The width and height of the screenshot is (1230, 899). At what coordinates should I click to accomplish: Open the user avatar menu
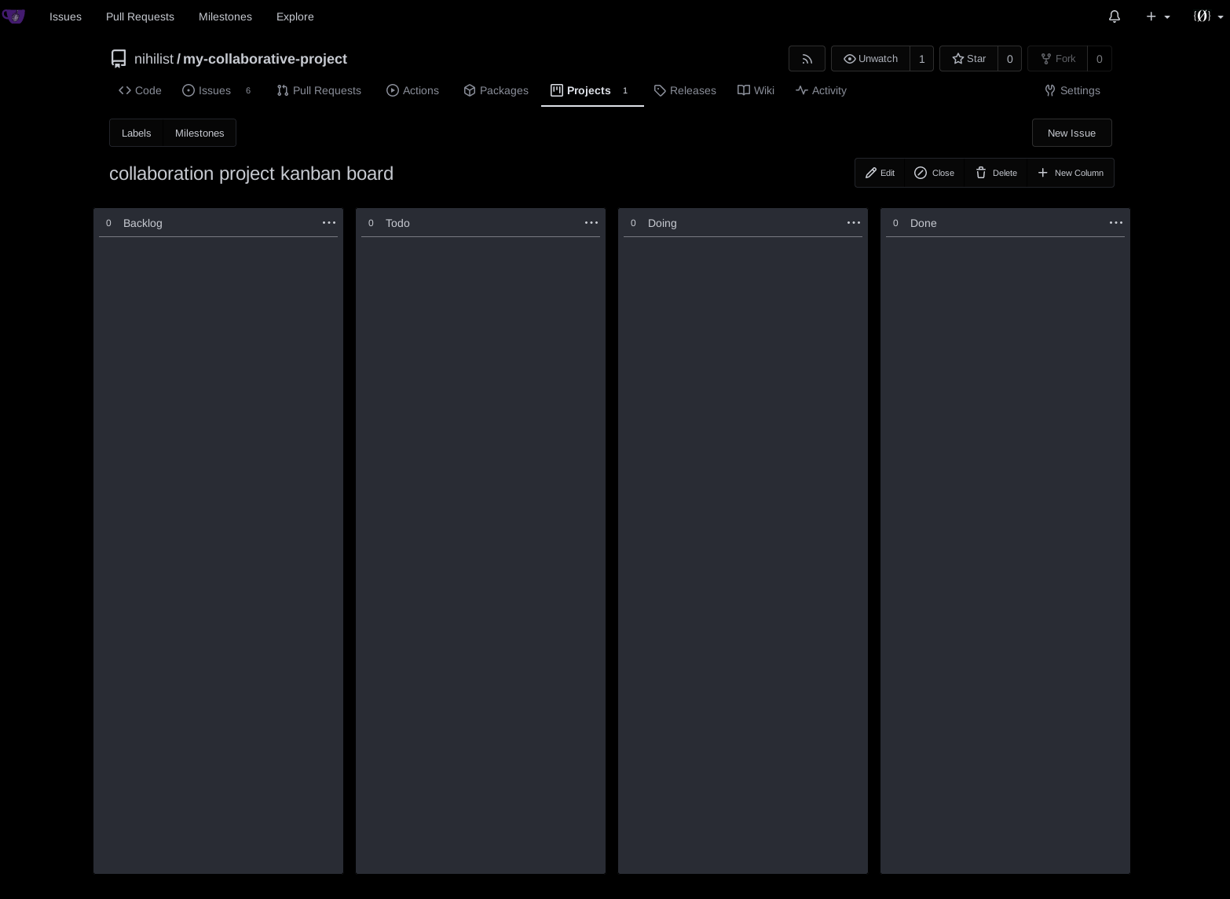click(x=1208, y=16)
